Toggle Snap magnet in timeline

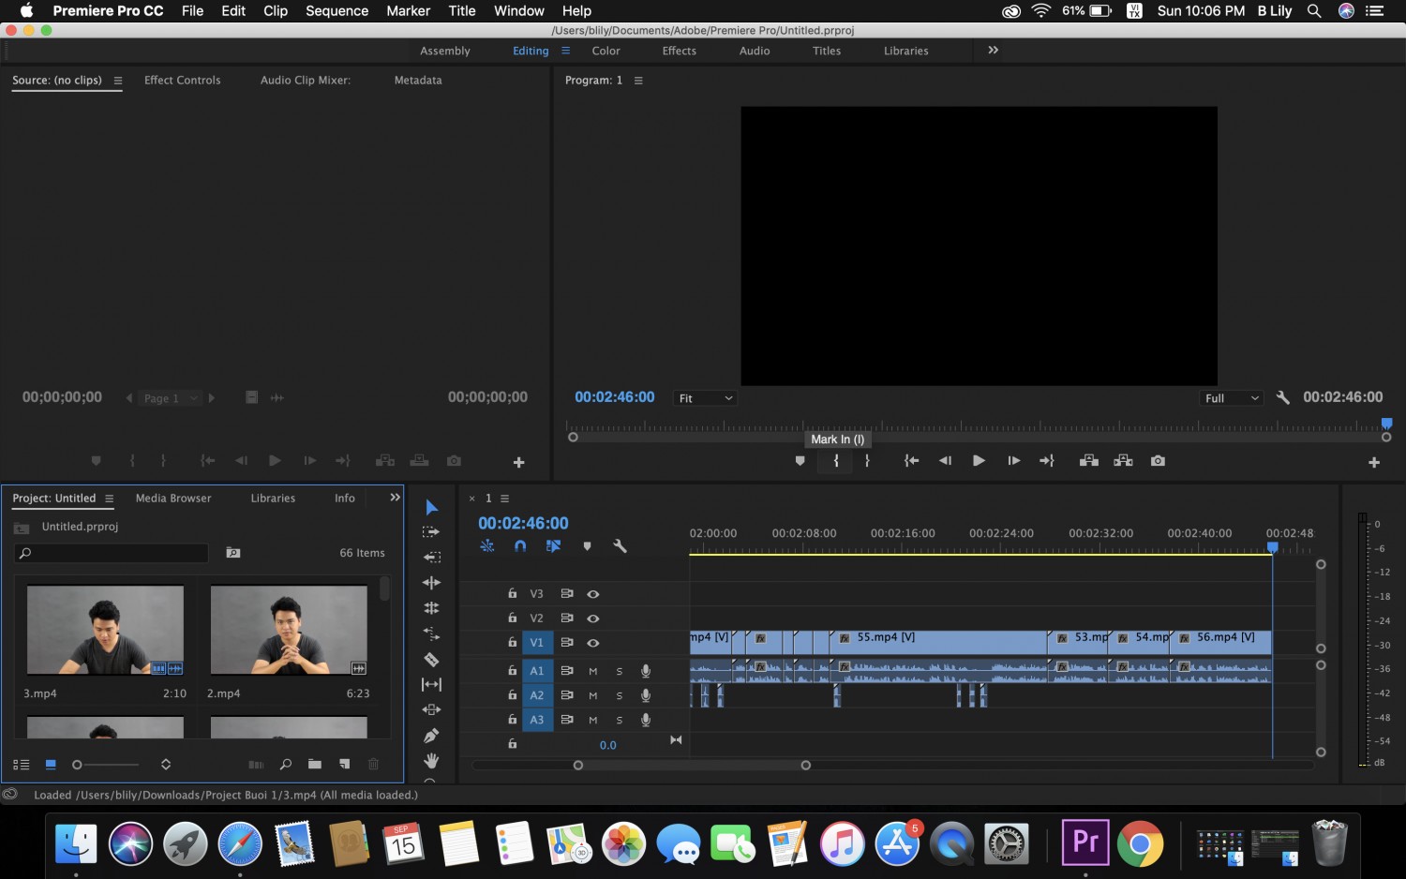point(520,546)
